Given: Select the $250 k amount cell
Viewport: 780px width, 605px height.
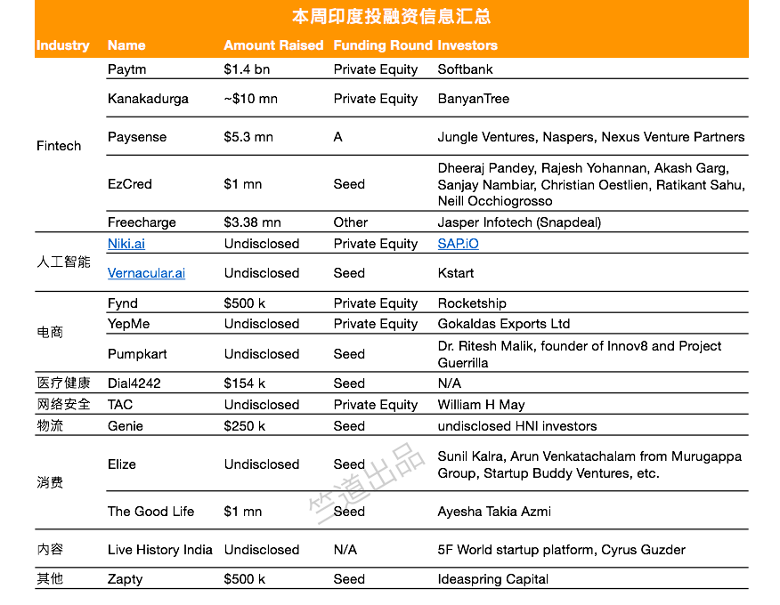Looking at the screenshot, I should [x=244, y=426].
